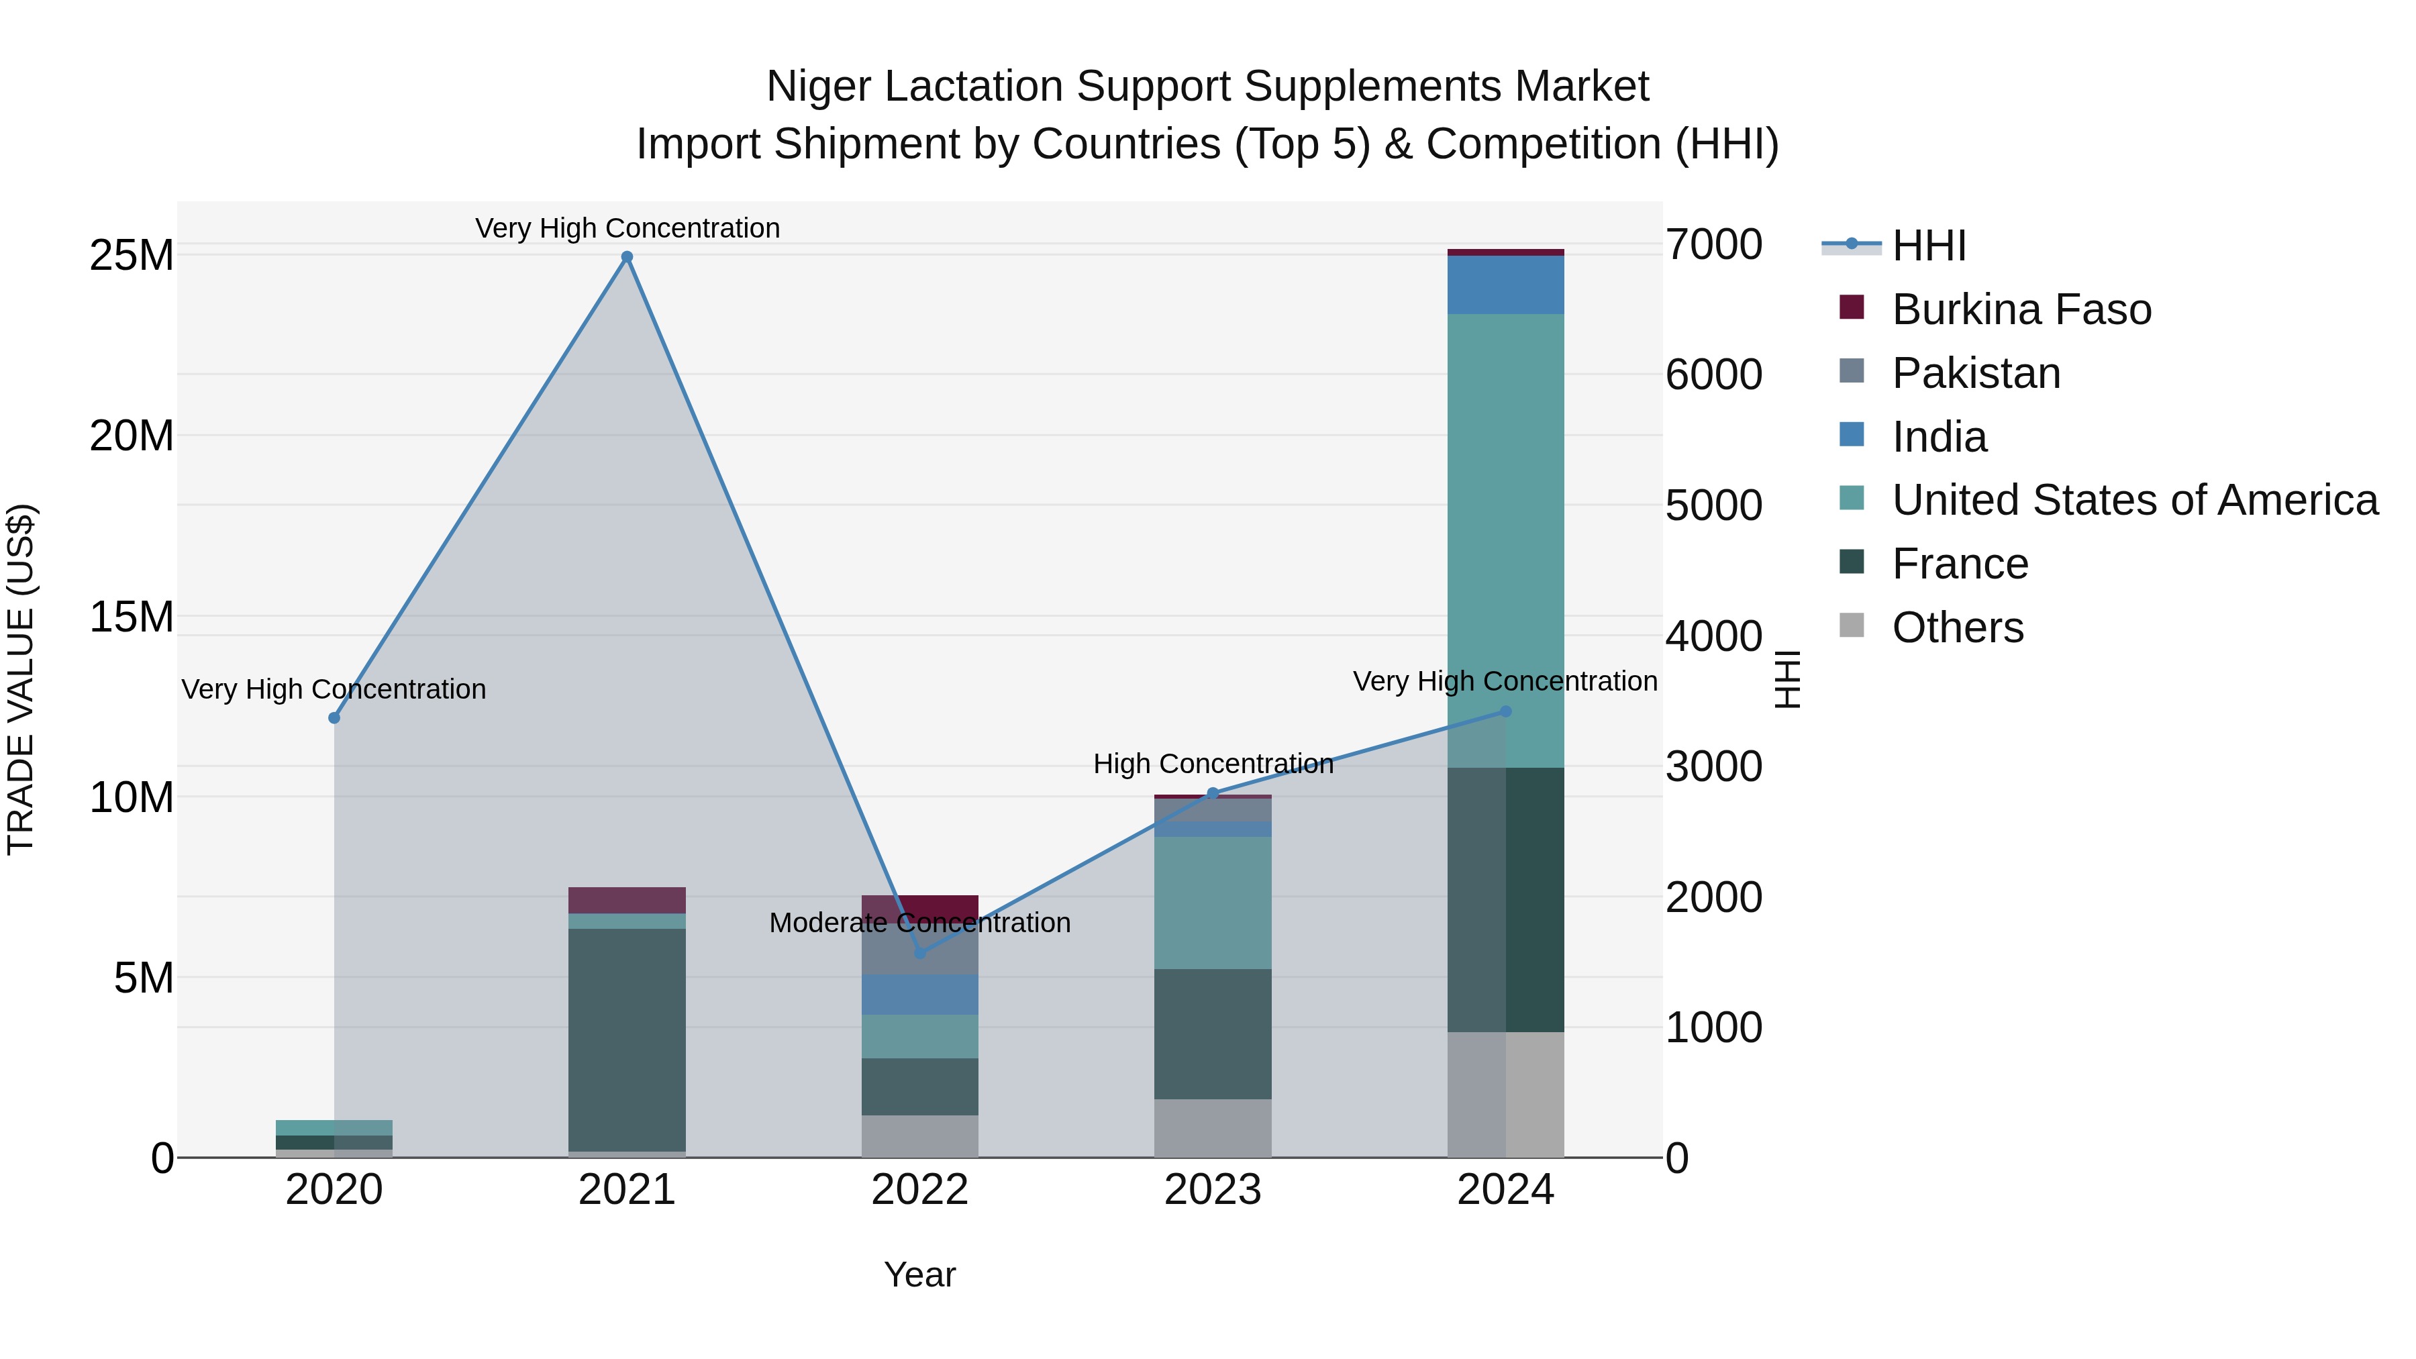The width and height of the screenshot is (2416, 1359).
Task: Click the 'High Concentration' label near 2023
Action: (1213, 764)
